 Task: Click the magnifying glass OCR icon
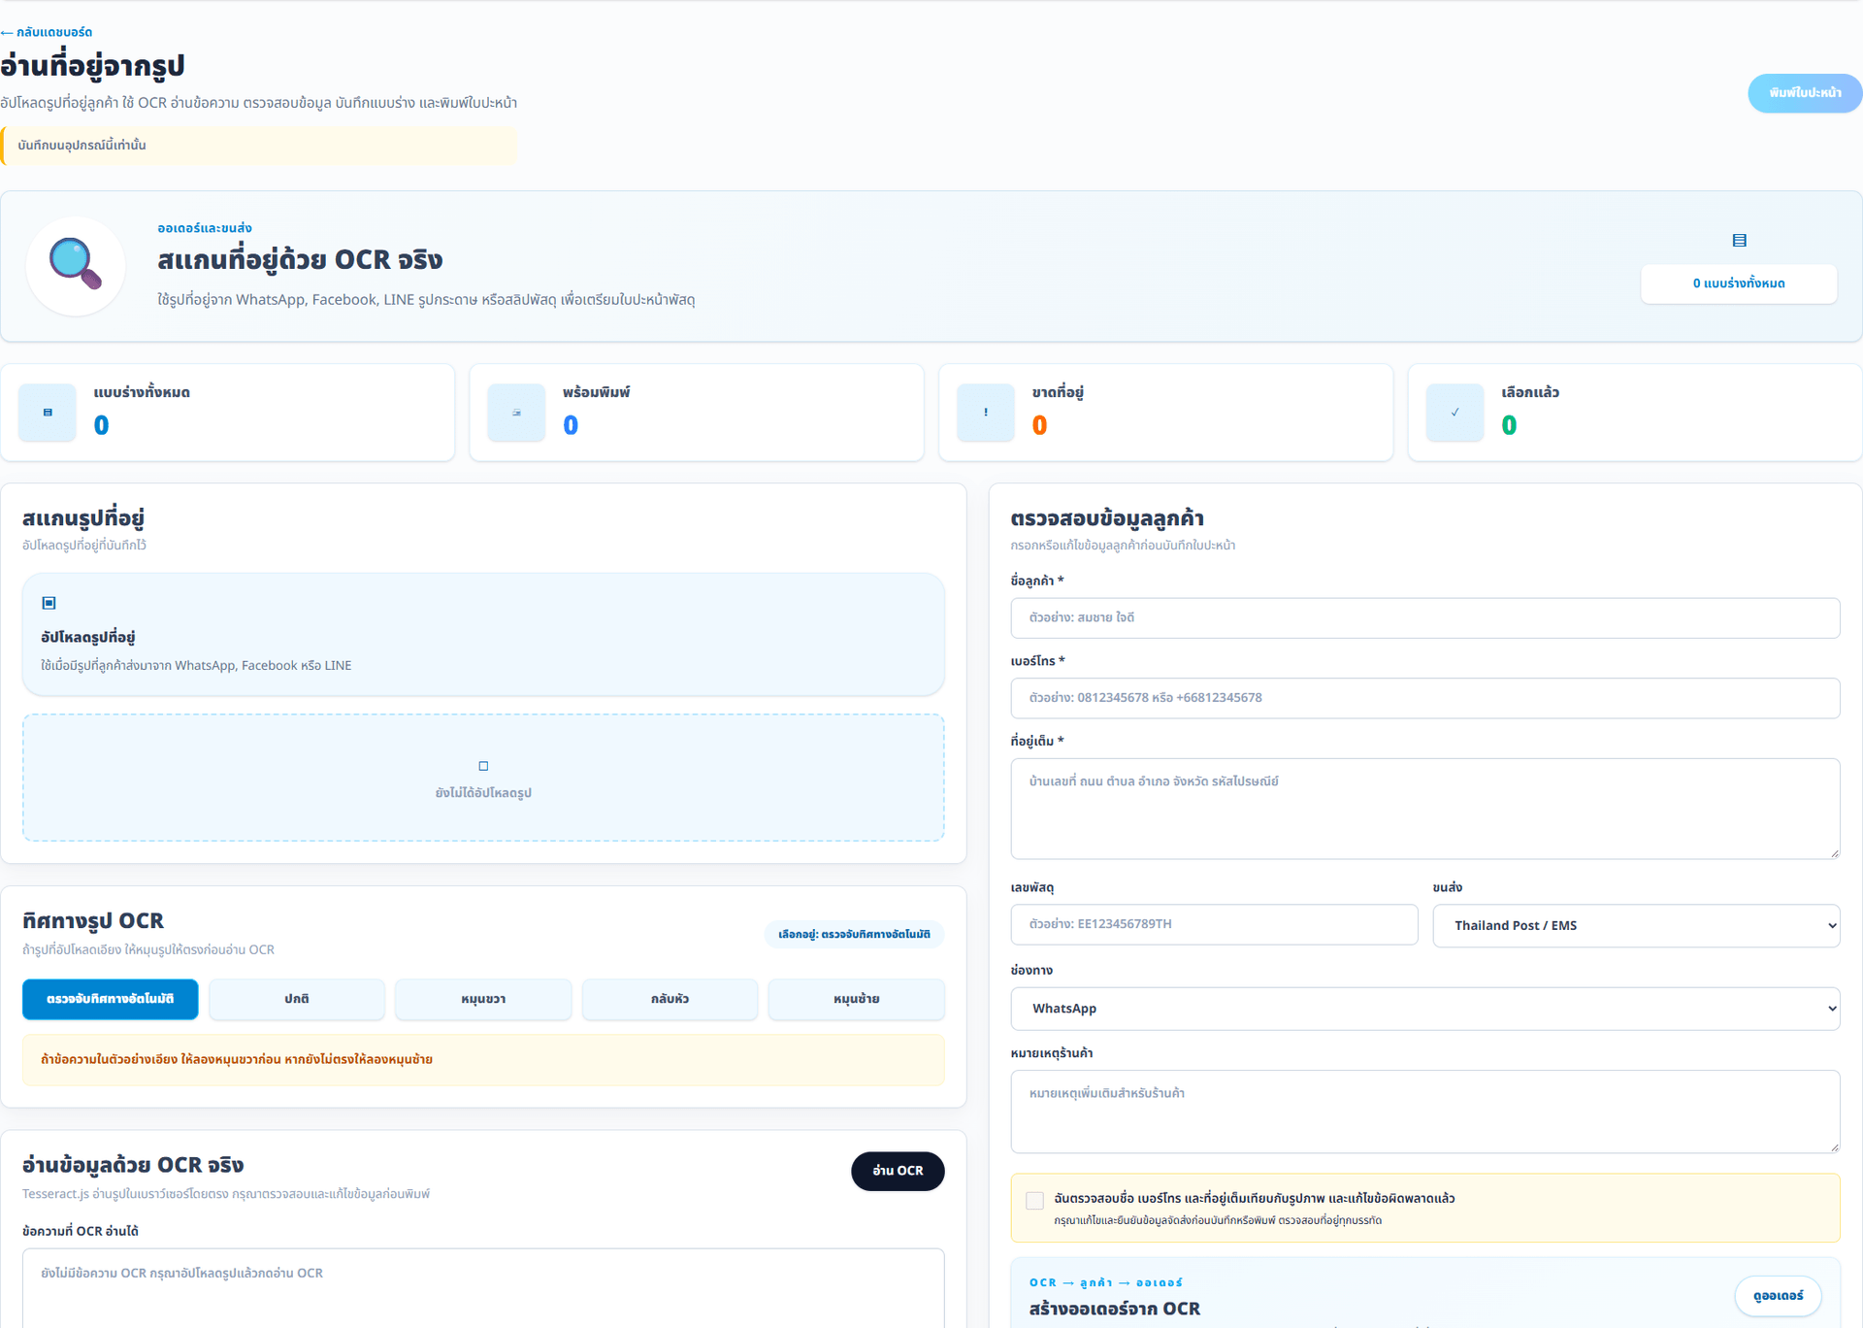(x=76, y=265)
